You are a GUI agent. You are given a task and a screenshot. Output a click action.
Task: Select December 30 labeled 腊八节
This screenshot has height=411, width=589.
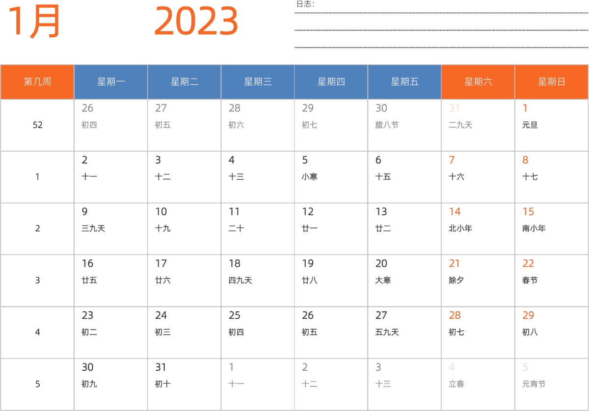[x=405, y=126]
